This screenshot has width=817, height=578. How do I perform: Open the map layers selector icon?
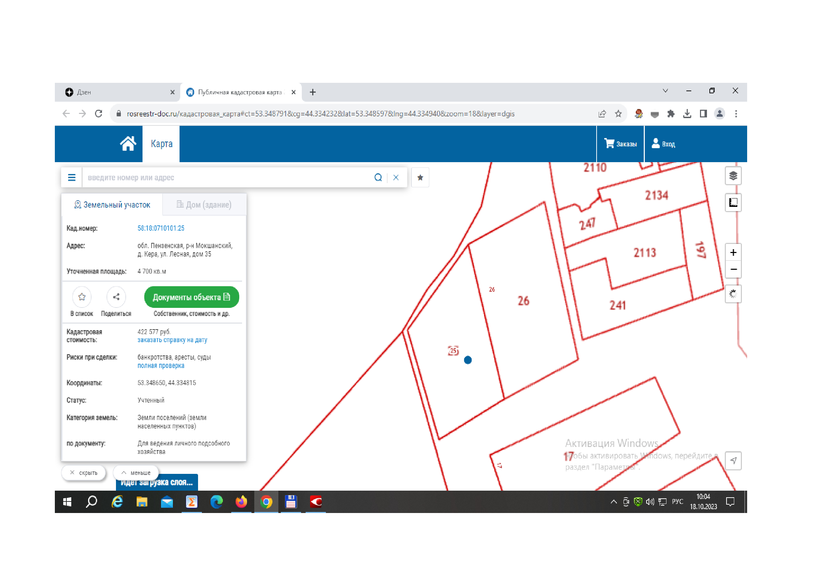point(733,176)
